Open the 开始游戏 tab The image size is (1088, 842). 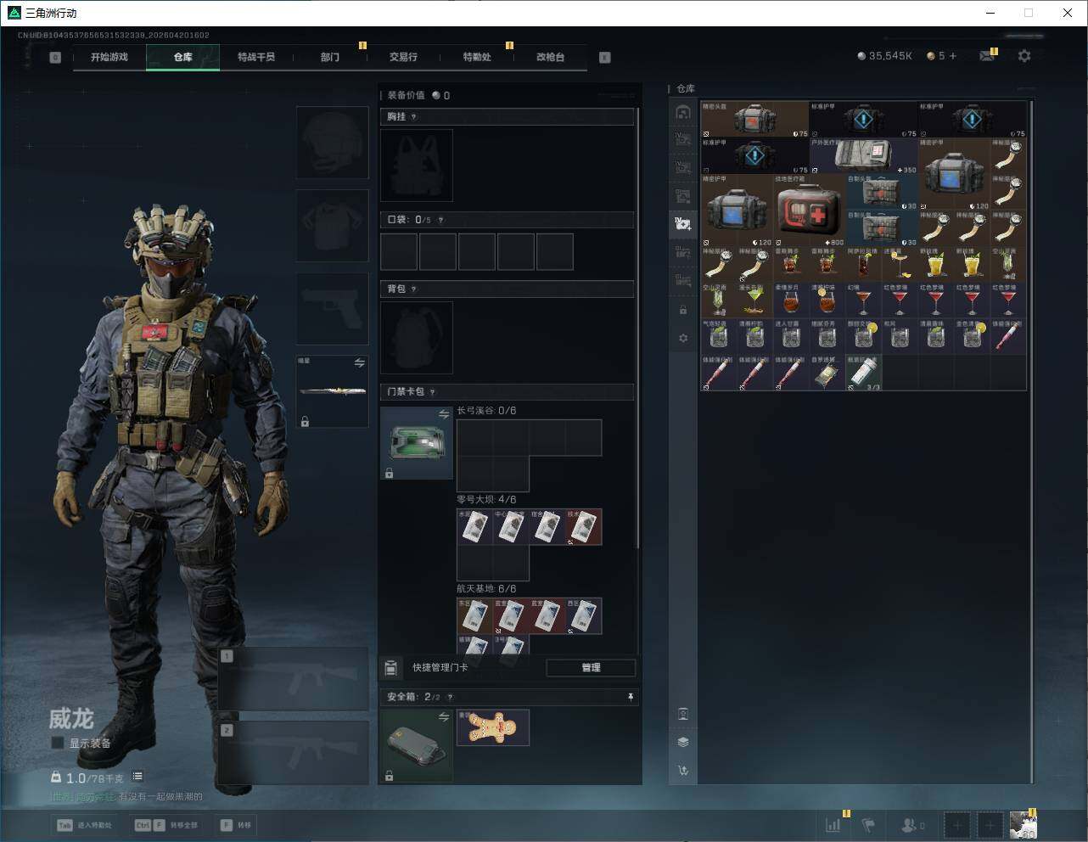coord(109,57)
